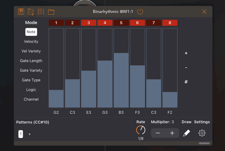225x151 pixels.
Task: Adjust step 5 note bar (B3)
Action: (121, 68)
